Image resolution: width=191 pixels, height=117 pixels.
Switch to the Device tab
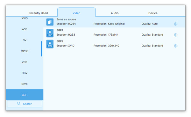click(x=153, y=13)
